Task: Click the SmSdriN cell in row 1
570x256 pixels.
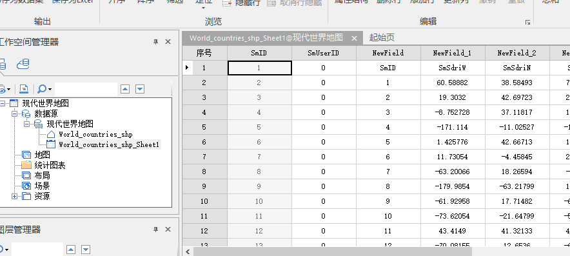Action: (x=517, y=68)
